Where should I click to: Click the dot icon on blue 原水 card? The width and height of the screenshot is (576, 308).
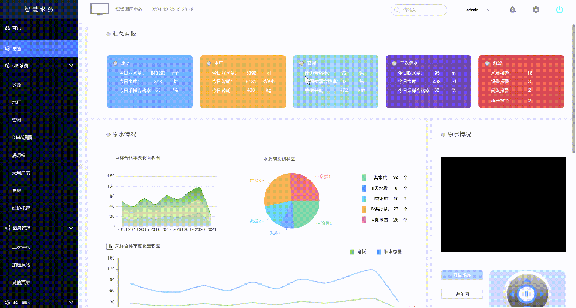coord(116,63)
